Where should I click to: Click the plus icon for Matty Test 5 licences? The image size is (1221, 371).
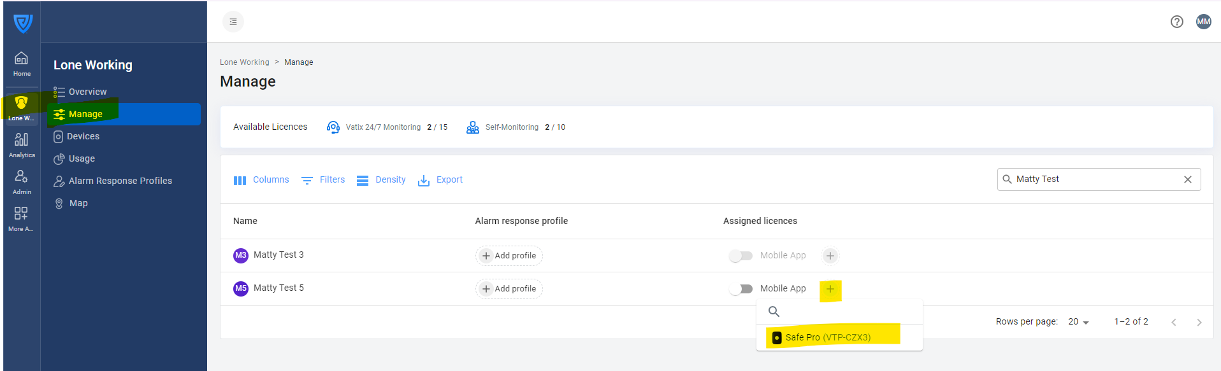[x=830, y=290]
